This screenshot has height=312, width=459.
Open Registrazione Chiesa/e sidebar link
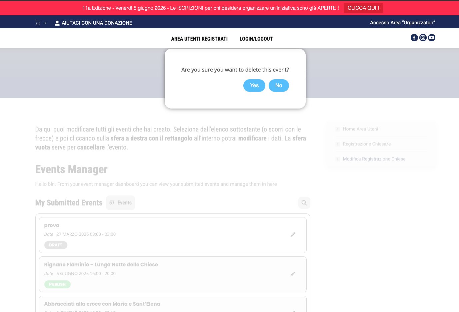click(367, 144)
